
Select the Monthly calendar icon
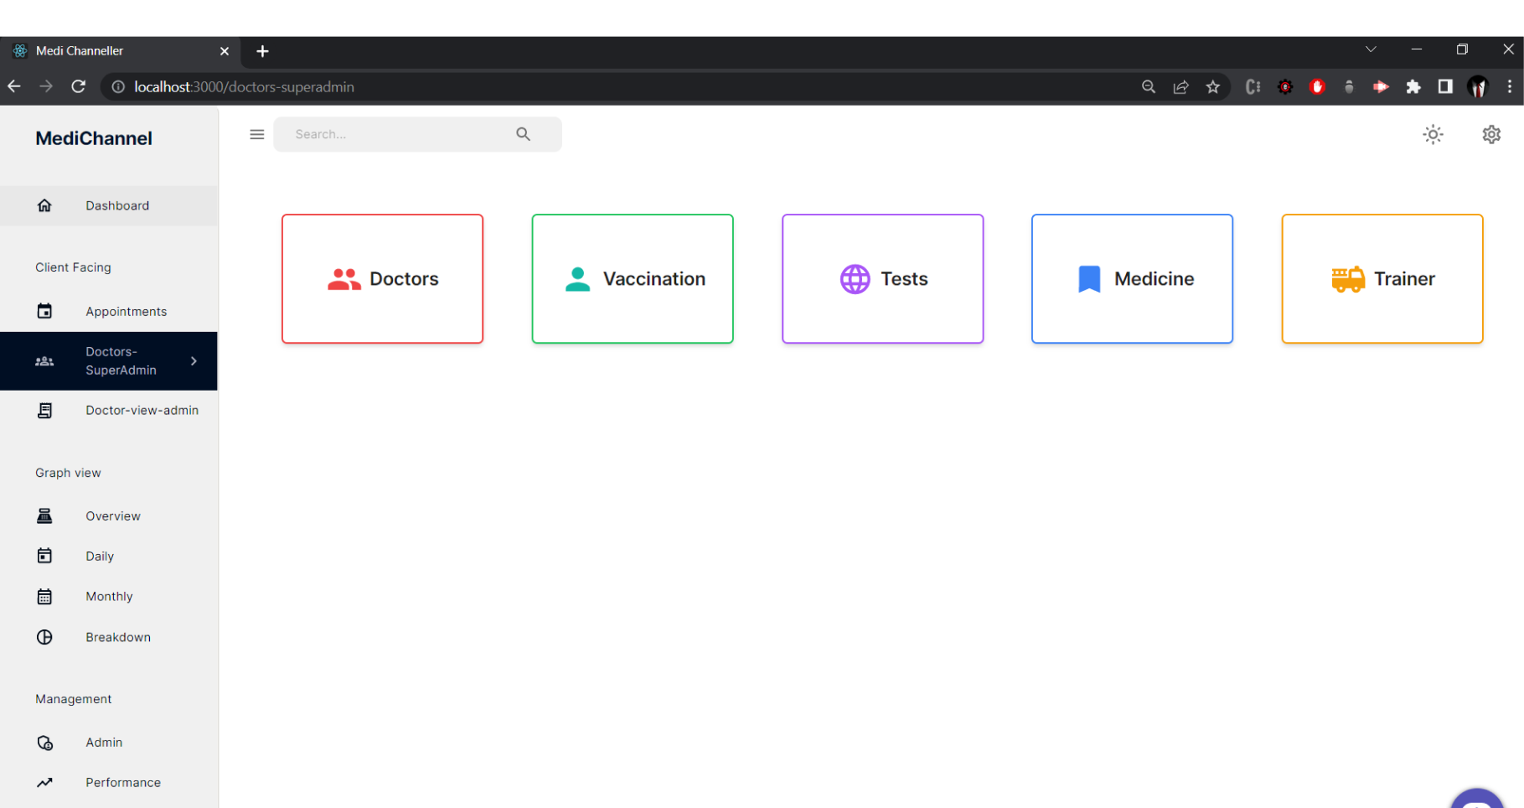click(44, 596)
